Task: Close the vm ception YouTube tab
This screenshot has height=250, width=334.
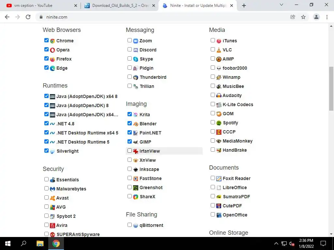Action: [76, 6]
